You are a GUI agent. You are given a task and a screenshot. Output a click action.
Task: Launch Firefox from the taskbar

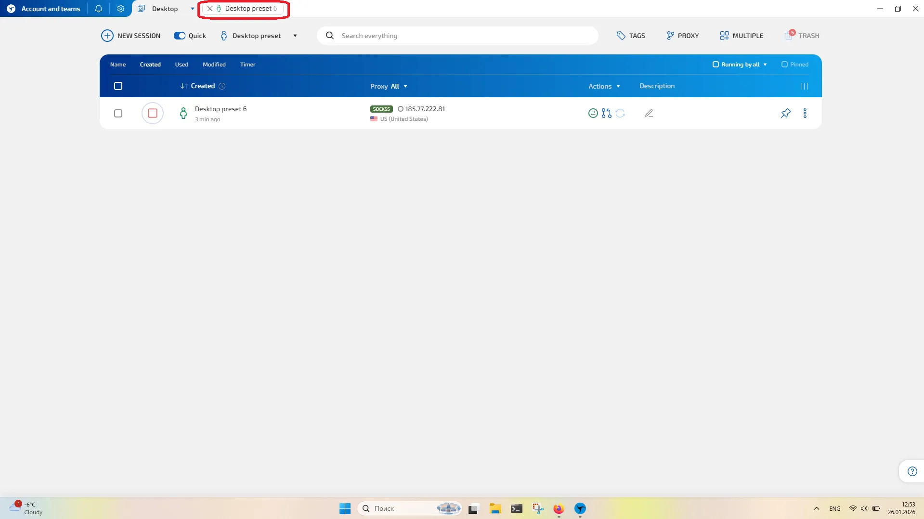point(559,508)
